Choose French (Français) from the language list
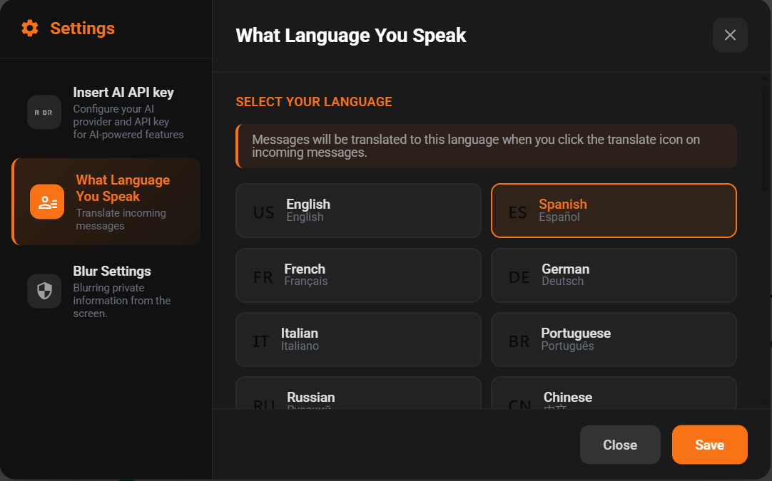 [358, 275]
